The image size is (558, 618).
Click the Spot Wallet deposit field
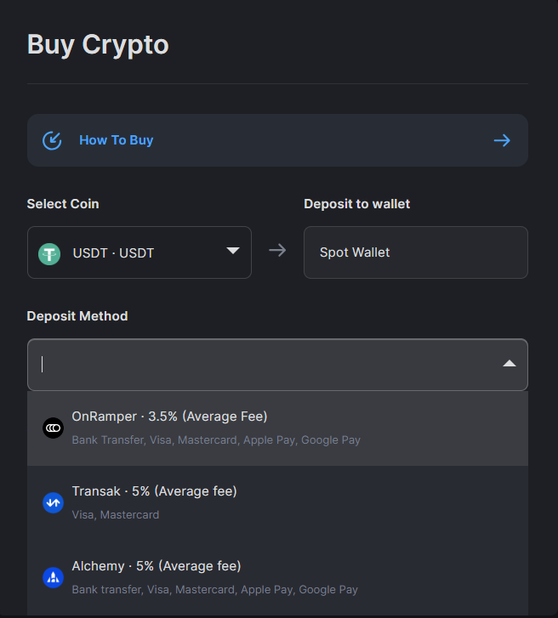(416, 252)
